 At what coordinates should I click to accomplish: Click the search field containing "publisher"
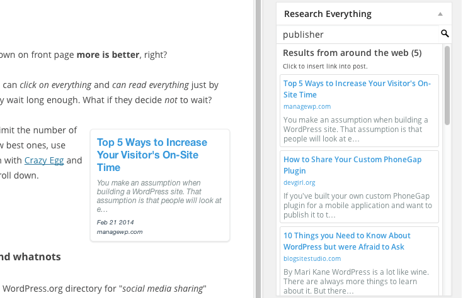(358, 35)
